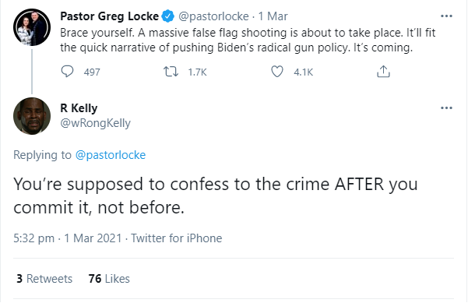Image resolution: width=468 pixels, height=303 pixels.
Task: Open share options for Locke's tweet
Action: tap(383, 72)
